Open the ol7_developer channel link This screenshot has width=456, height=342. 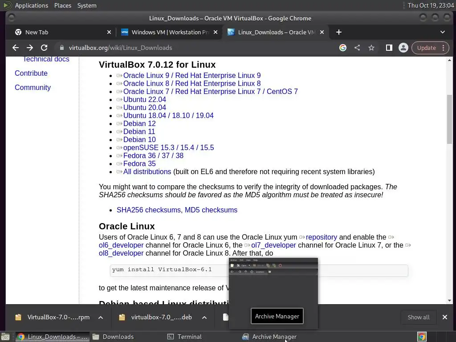pyautogui.click(x=273, y=245)
